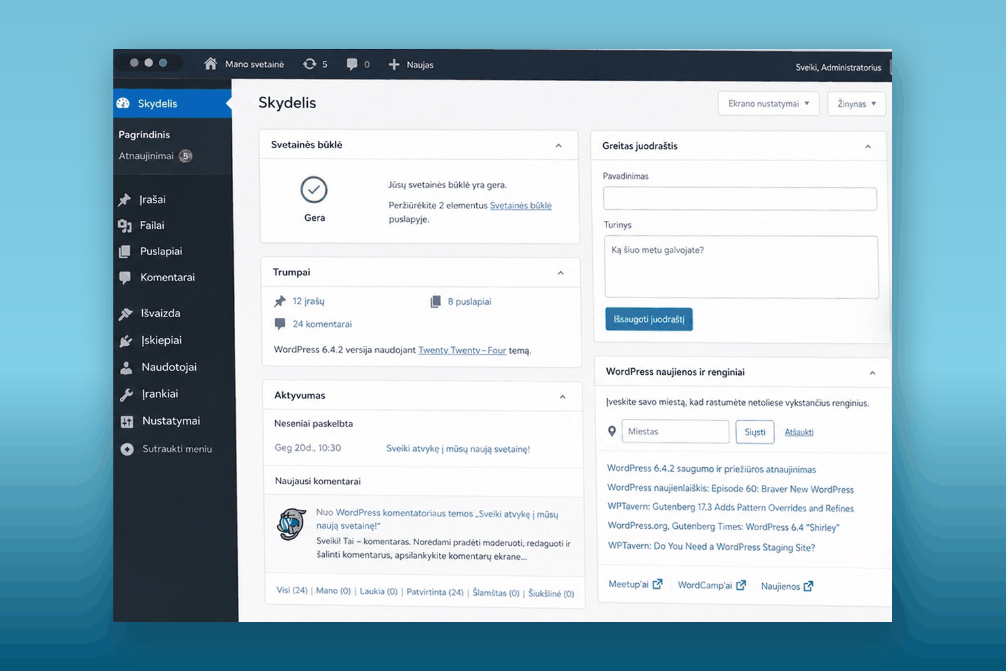
Task: Click the comment icon next to 24 komentarai
Action: tap(280, 324)
